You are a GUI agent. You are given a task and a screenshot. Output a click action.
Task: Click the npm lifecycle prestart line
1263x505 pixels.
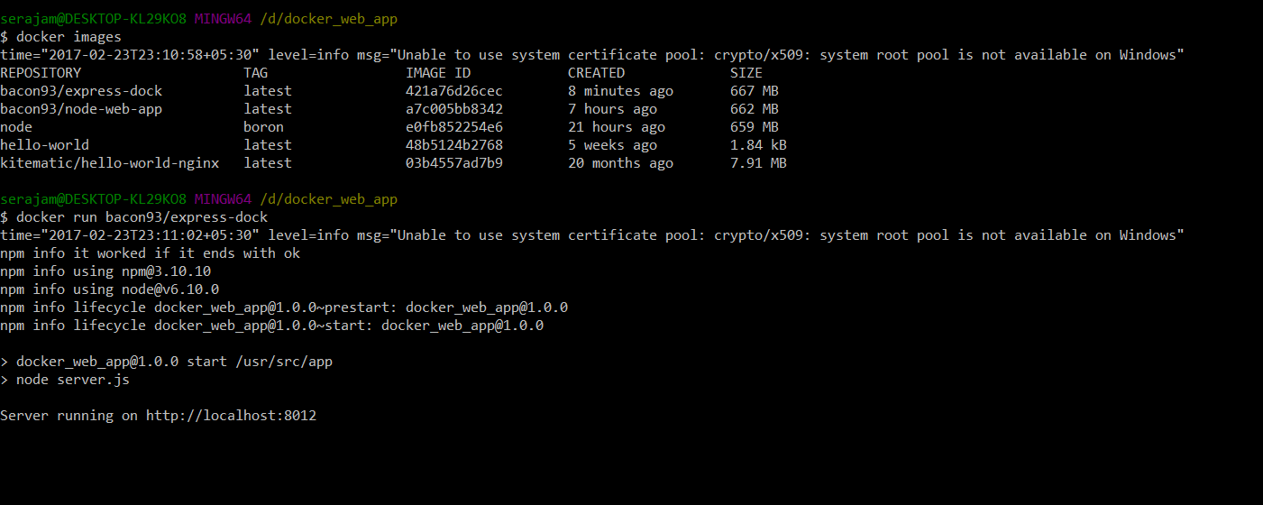click(284, 308)
